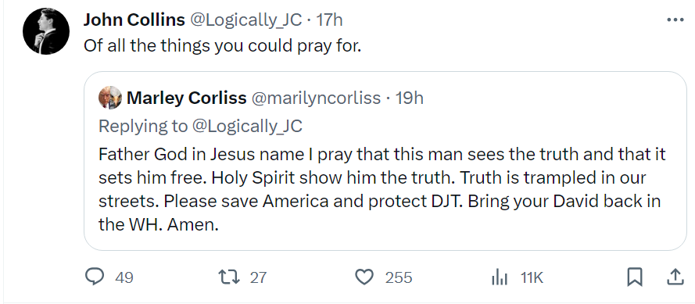
Task: Click the repost arrows icon
Action: point(230,277)
